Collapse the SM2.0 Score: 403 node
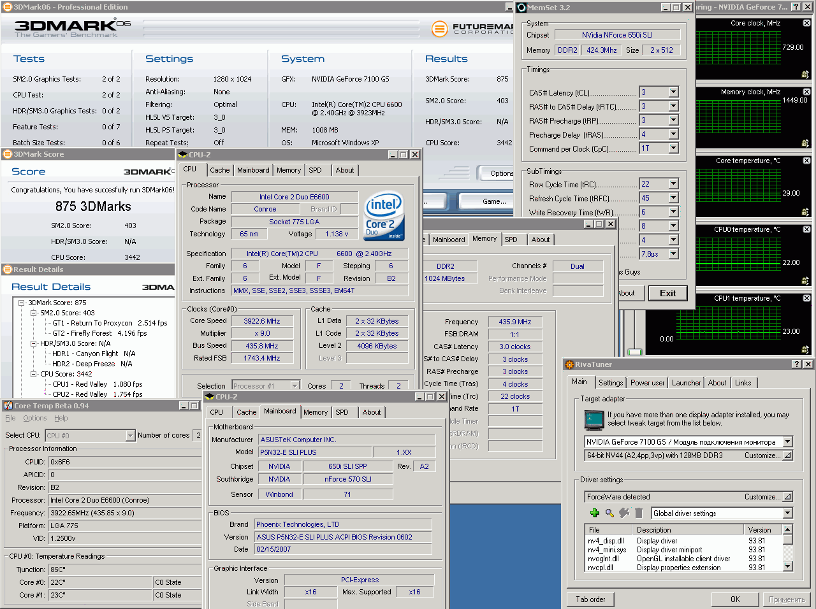The image size is (816, 609). 34,313
